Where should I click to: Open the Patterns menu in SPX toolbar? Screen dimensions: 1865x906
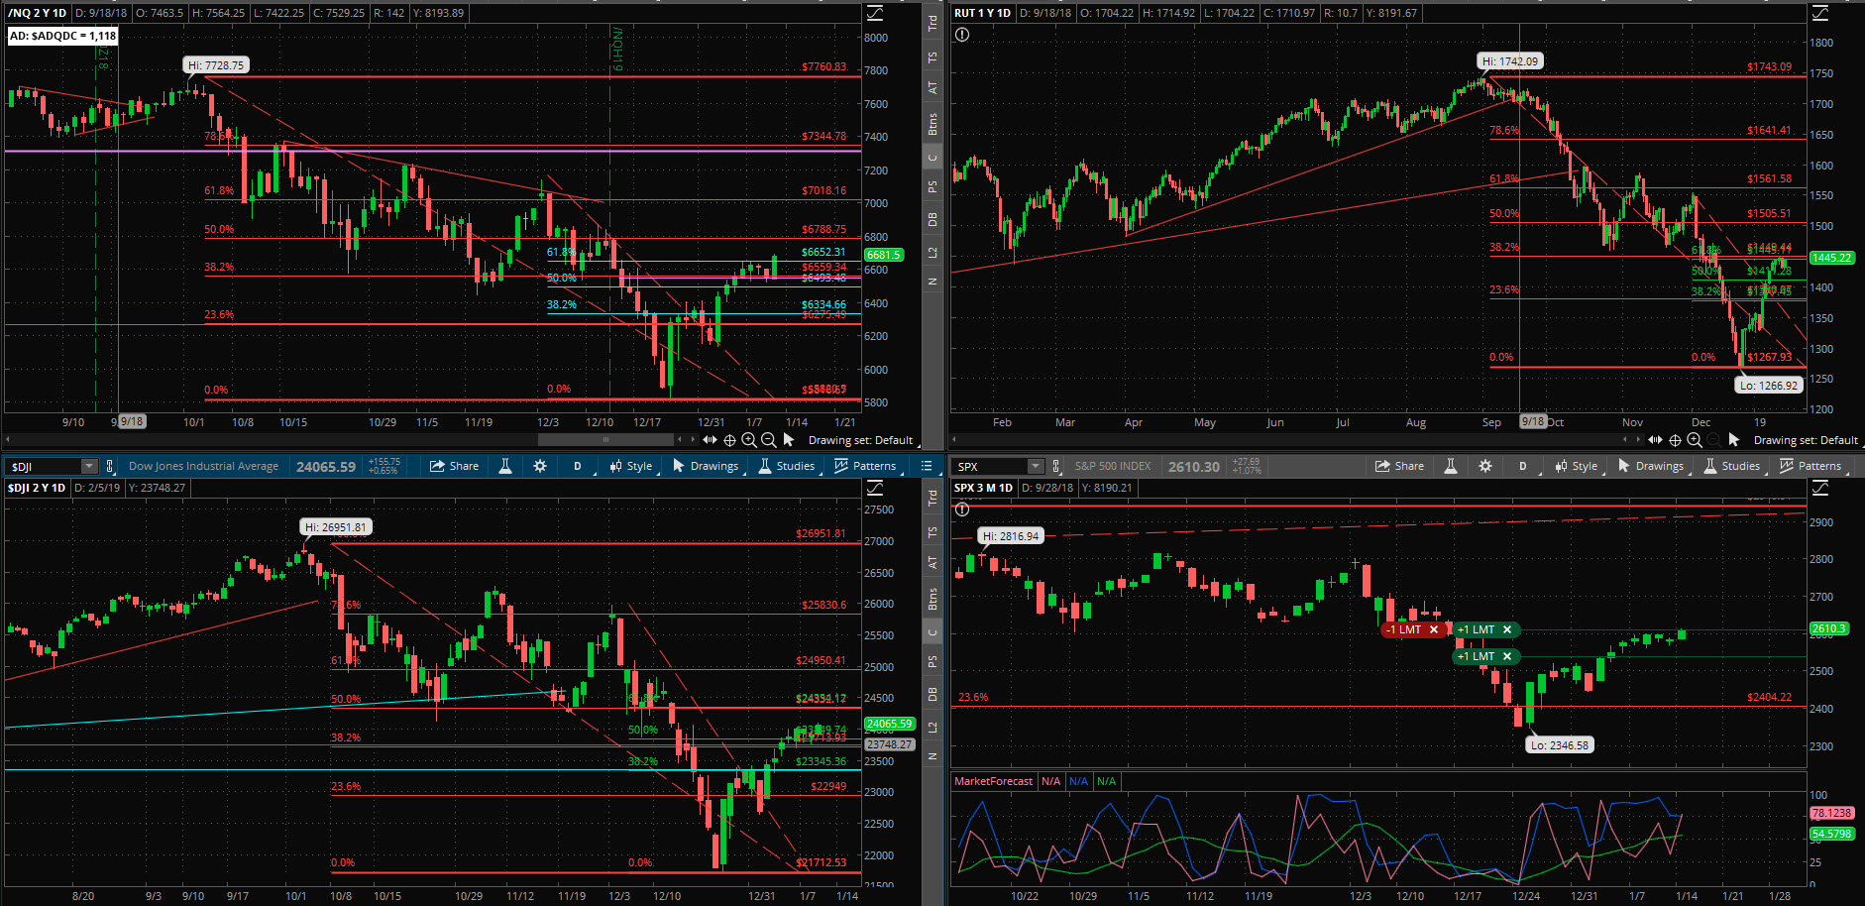coord(1810,466)
